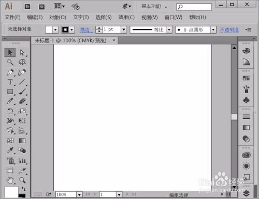The height and width of the screenshot is (199, 259).
Task: Expand the stroke color dropdown in control bar
Action: (x=71, y=30)
